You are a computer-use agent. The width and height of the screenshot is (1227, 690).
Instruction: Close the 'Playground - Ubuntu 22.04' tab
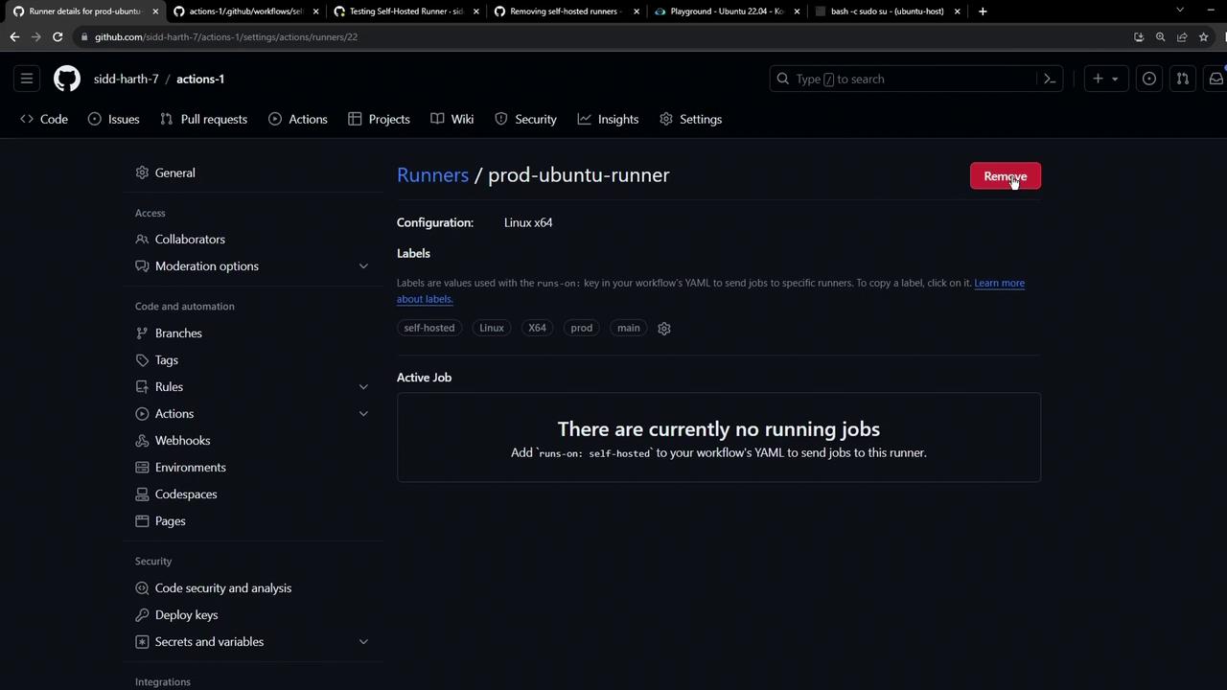[797, 11]
